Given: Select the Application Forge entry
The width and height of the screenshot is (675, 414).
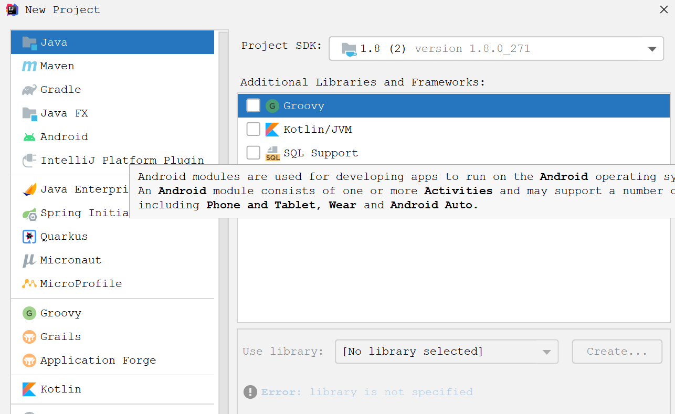Looking at the screenshot, I should (112, 360).
